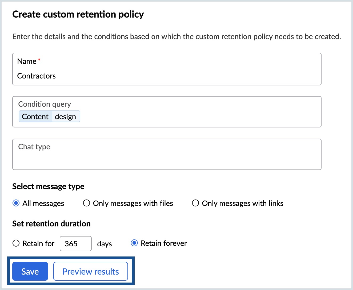Select the "Retain forever" option
This screenshot has height=290, width=353.
point(134,243)
